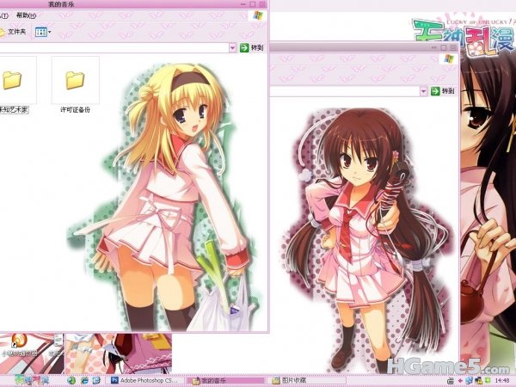This screenshot has height=387, width=516.
Task: Open the 许可证备份 folder
Action: pyautogui.click(x=75, y=81)
